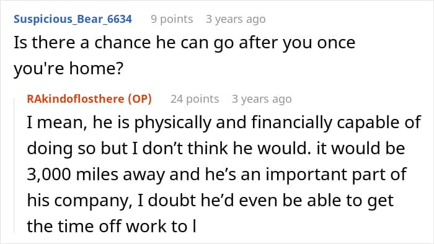Screen dimensions: 434x244
Task: Open Suspicious_Bear_6634's user profile
Action: pos(73,19)
